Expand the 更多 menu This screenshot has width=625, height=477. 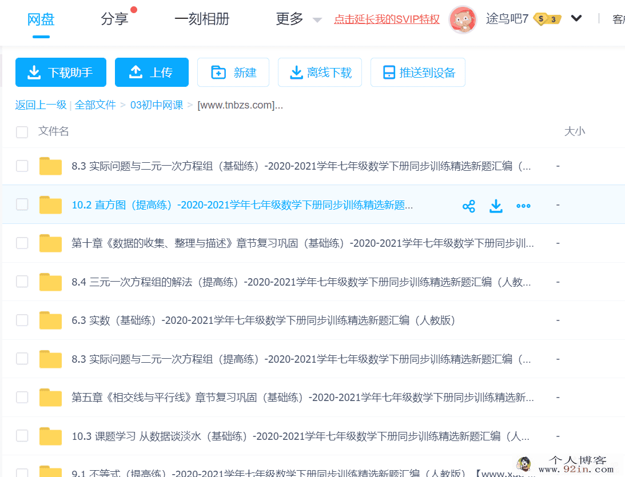tap(298, 19)
